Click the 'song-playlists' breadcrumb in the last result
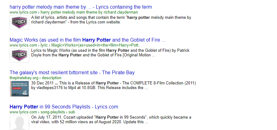The height and width of the screenshot is (130, 277). pyautogui.click(x=53, y=112)
